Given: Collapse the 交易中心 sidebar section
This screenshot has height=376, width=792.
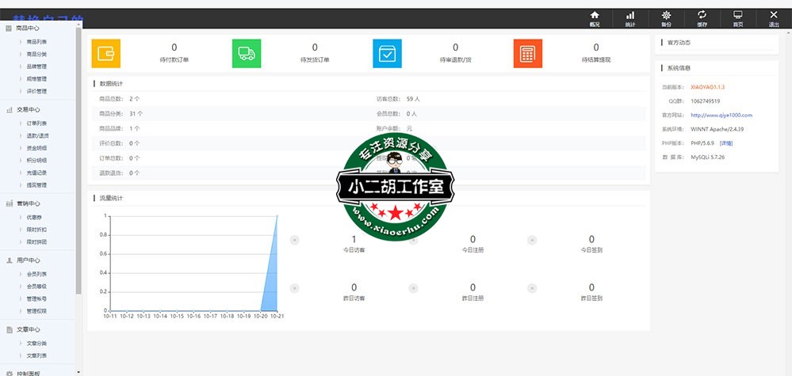Looking at the screenshot, I should coord(28,110).
